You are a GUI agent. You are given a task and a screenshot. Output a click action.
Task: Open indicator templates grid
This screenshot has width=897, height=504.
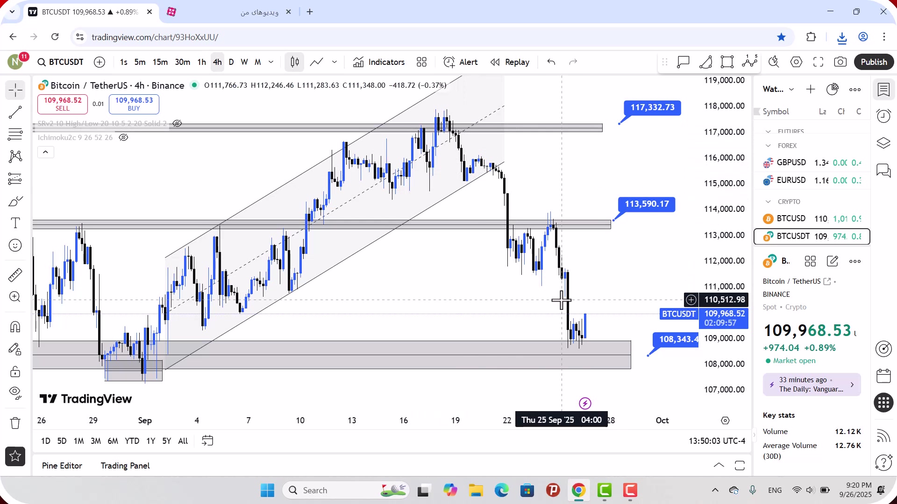point(422,62)
